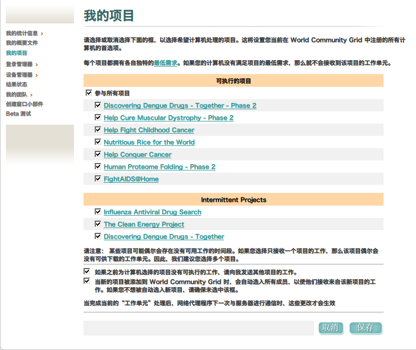Expand the arrow beside 设备管理器
This screenshot has height=350, width=416.
coord(37,75)
